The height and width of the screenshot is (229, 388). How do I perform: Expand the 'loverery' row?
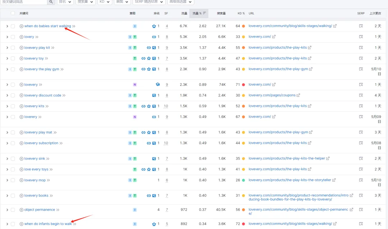tap(7, 117)
